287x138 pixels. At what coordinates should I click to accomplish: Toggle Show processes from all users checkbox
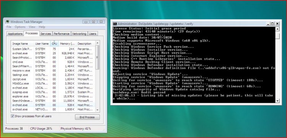pyautogui.click(x=13, y=116)
